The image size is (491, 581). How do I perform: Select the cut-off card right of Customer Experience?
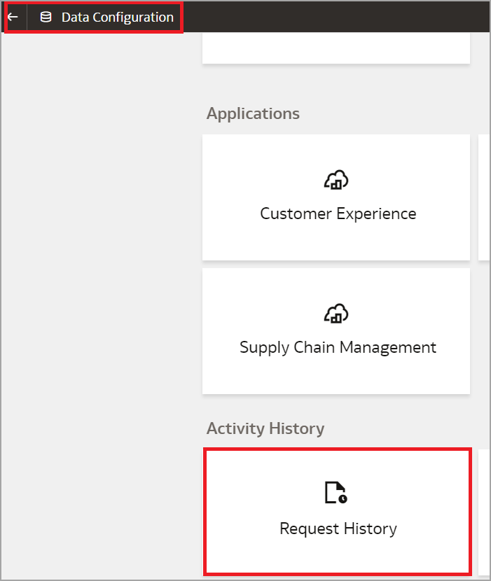coord(483,197)
